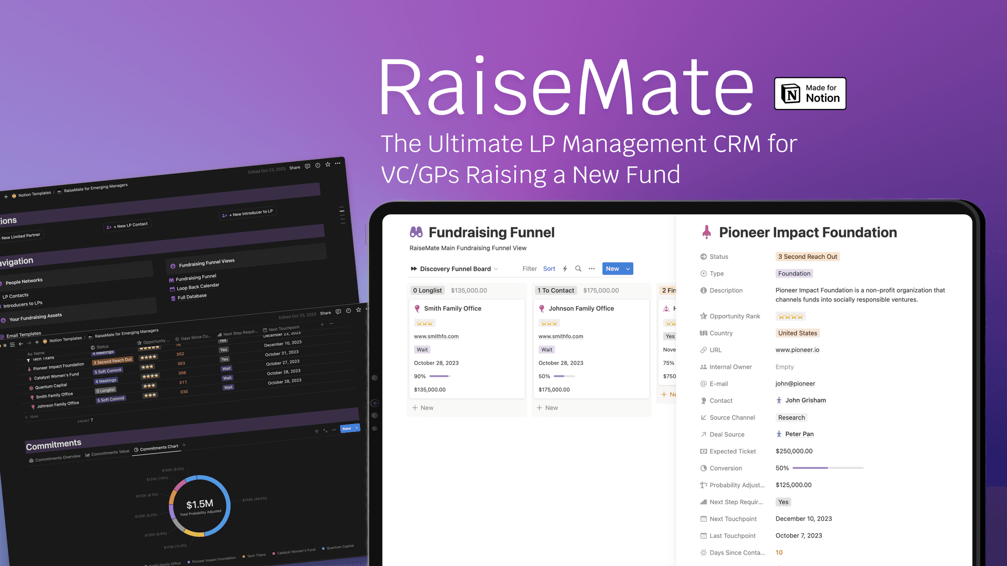
Task: Click the expand arrows icon in Commitments toolbar
Action: [x=325, y=430]
